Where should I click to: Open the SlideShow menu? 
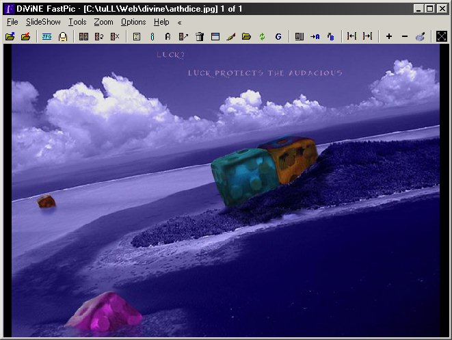click(43, 22)
